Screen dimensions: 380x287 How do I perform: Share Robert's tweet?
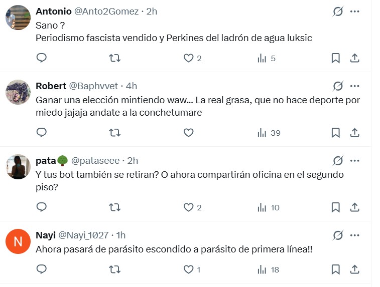pyautogui.click(x=354, y=133)
